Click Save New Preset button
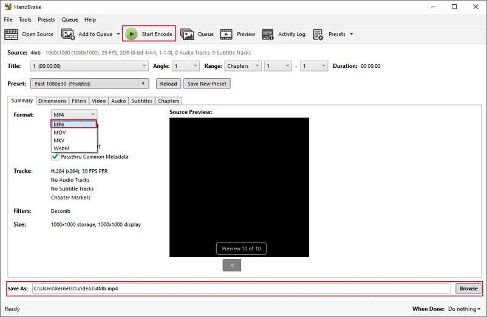 click(x=207, y=84)
